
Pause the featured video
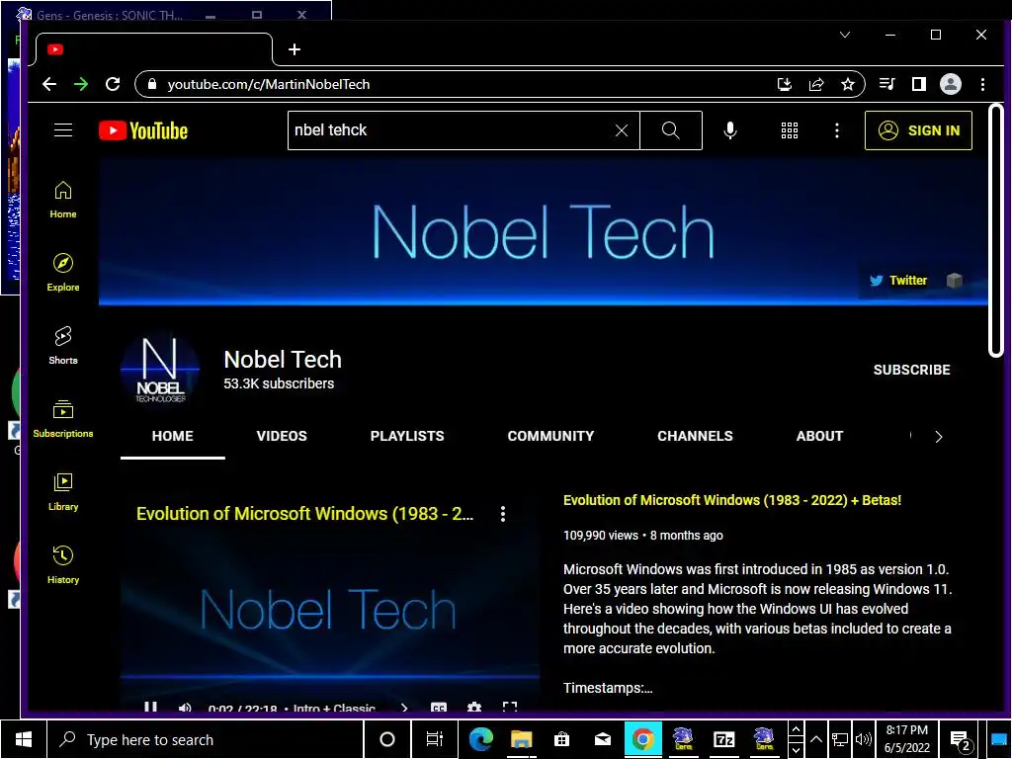click(150, 708)
